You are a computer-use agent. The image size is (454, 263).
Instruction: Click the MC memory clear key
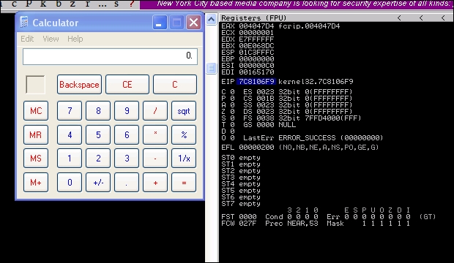click(x=36, y=111)
